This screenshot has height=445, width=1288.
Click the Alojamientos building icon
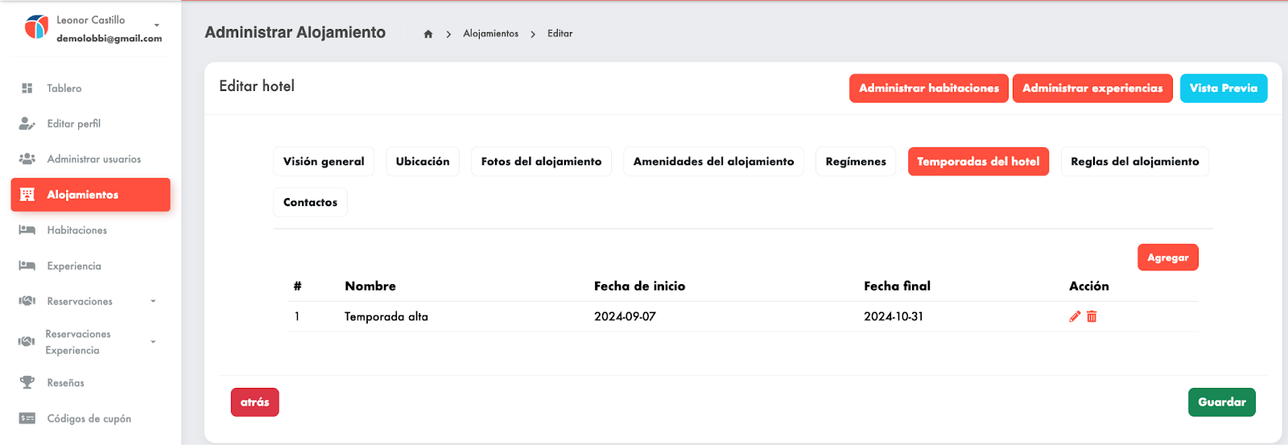point(27,194)
